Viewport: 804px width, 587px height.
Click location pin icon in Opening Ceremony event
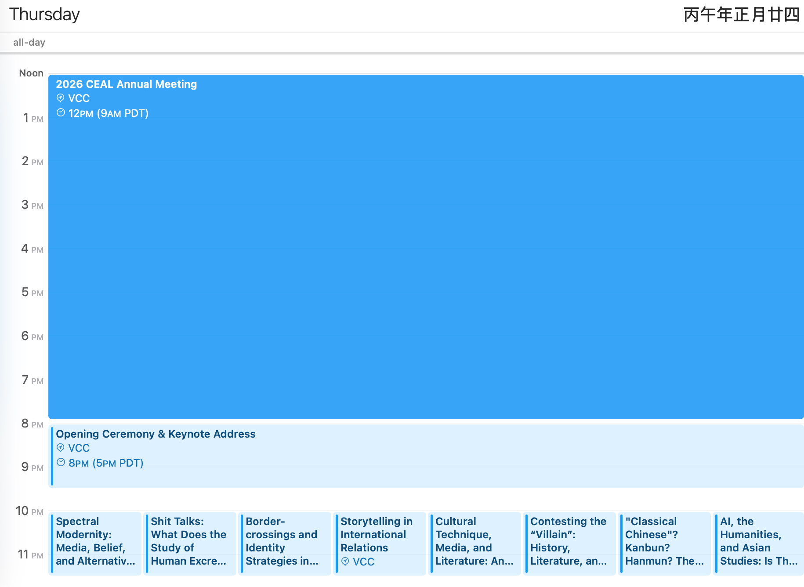coord(61,448)
